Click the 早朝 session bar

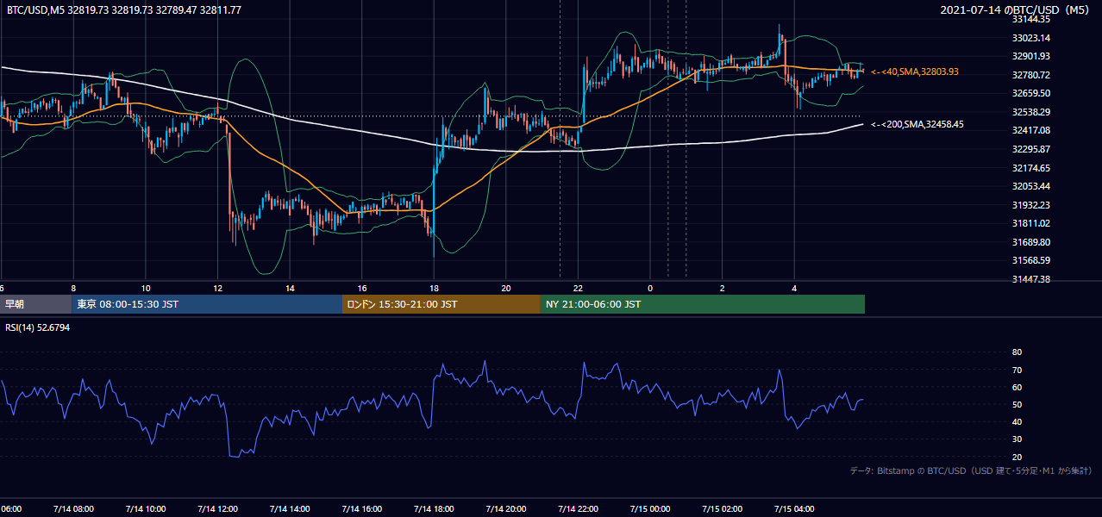[x=35, y=304]
